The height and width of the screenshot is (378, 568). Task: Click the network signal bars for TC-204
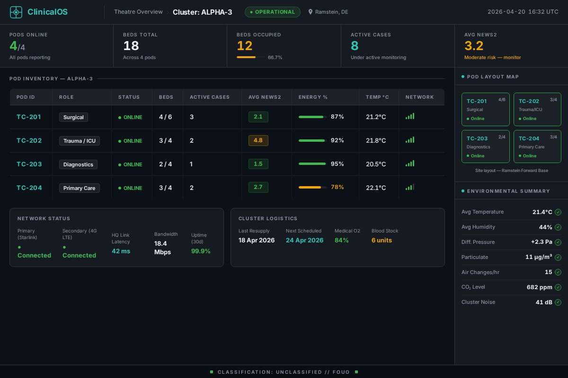pyautogui.click(x=410, y=187)
